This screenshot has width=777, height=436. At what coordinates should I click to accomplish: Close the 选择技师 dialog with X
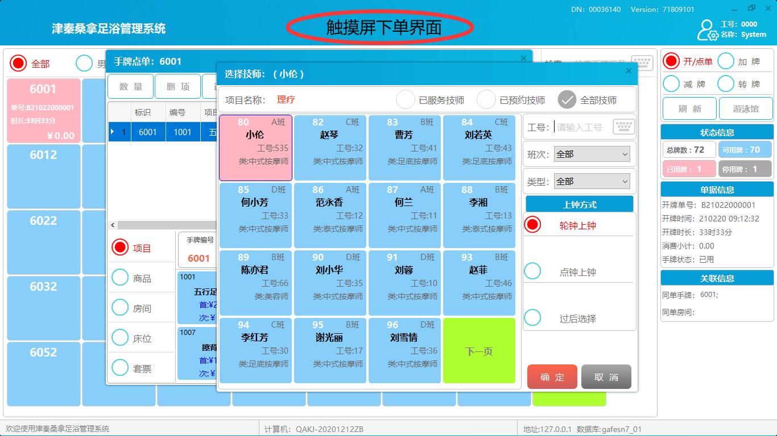629,71
